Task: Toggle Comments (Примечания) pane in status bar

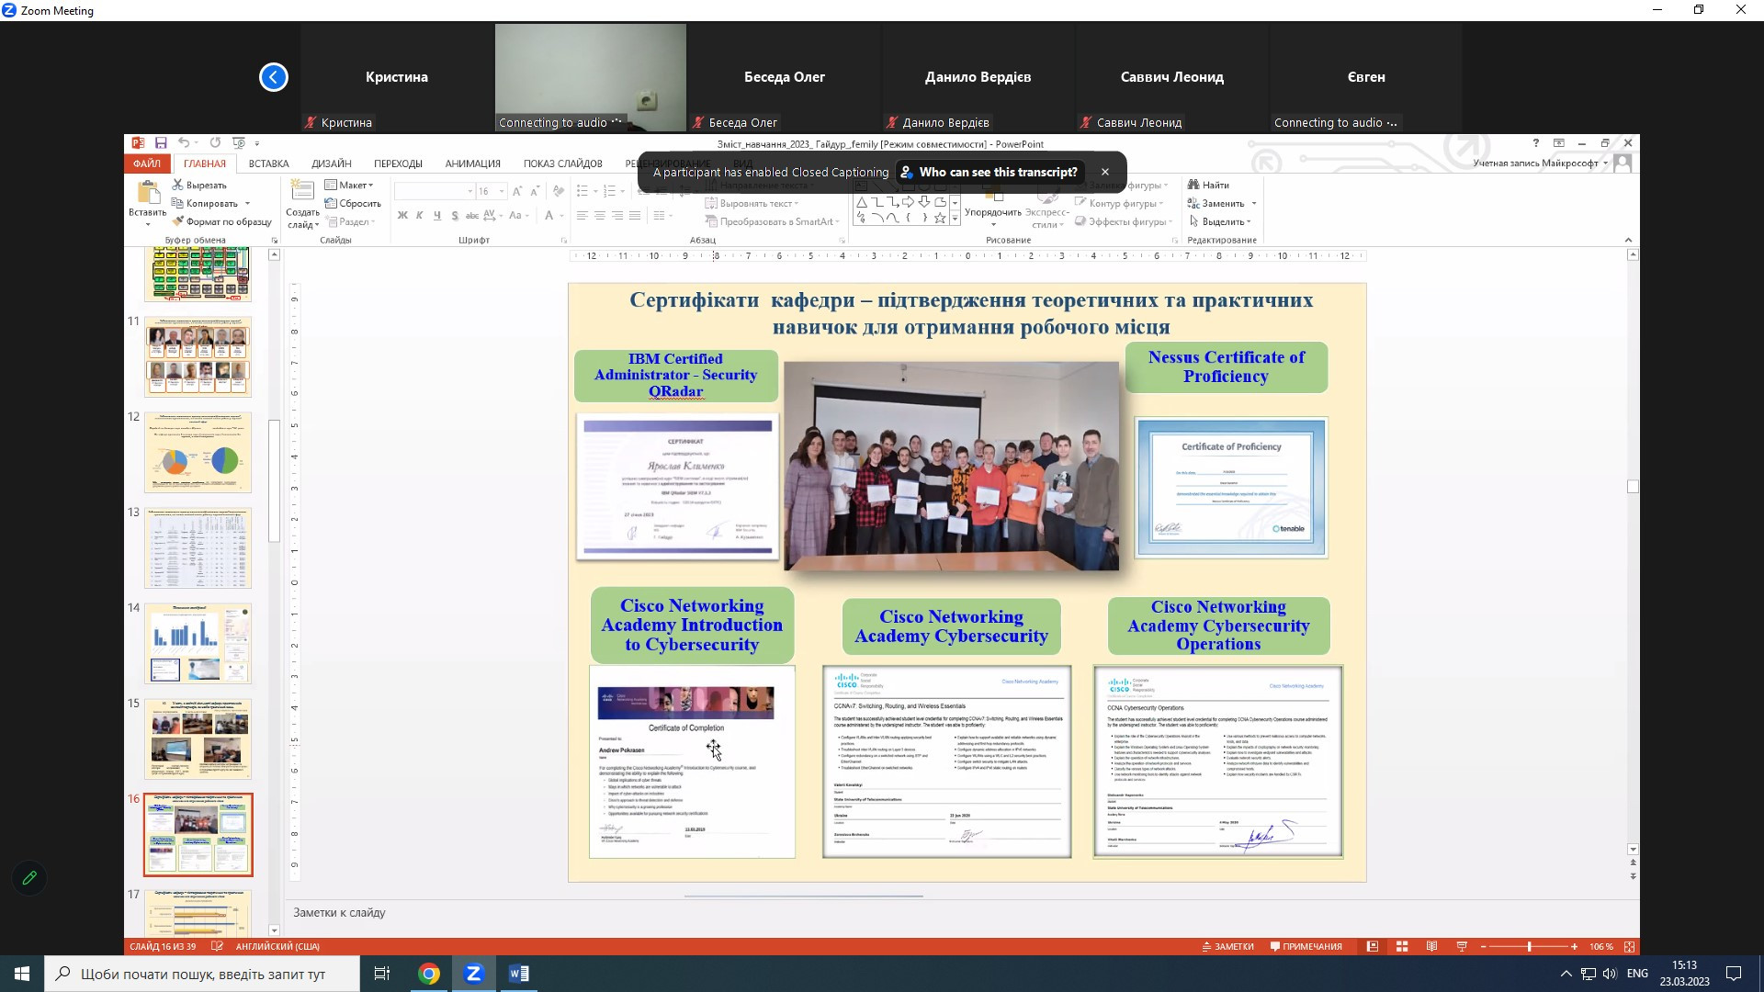Action: pos(1306,947)
